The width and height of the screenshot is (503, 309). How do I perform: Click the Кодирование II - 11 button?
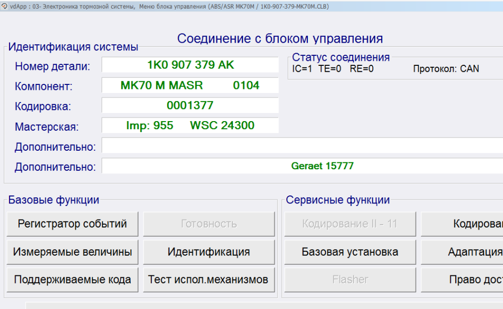tap(350, 224)
